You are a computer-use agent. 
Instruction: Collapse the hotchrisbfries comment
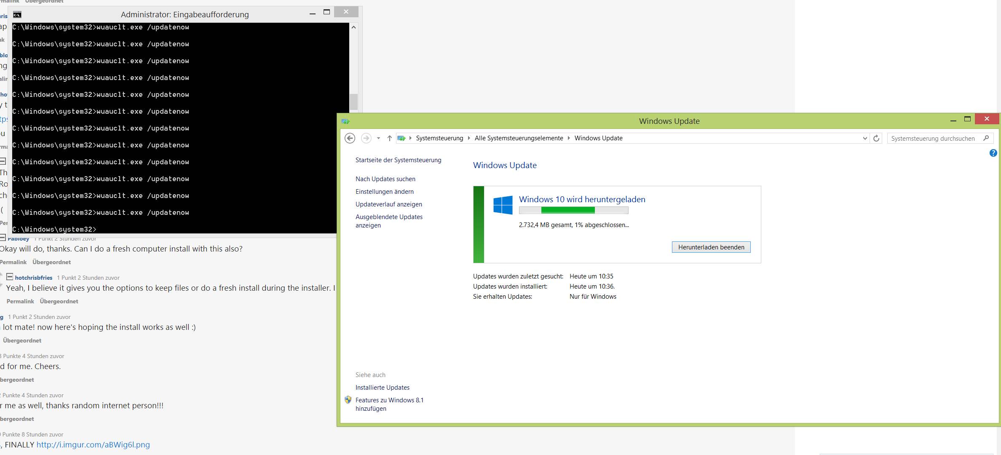pos(10,277)
